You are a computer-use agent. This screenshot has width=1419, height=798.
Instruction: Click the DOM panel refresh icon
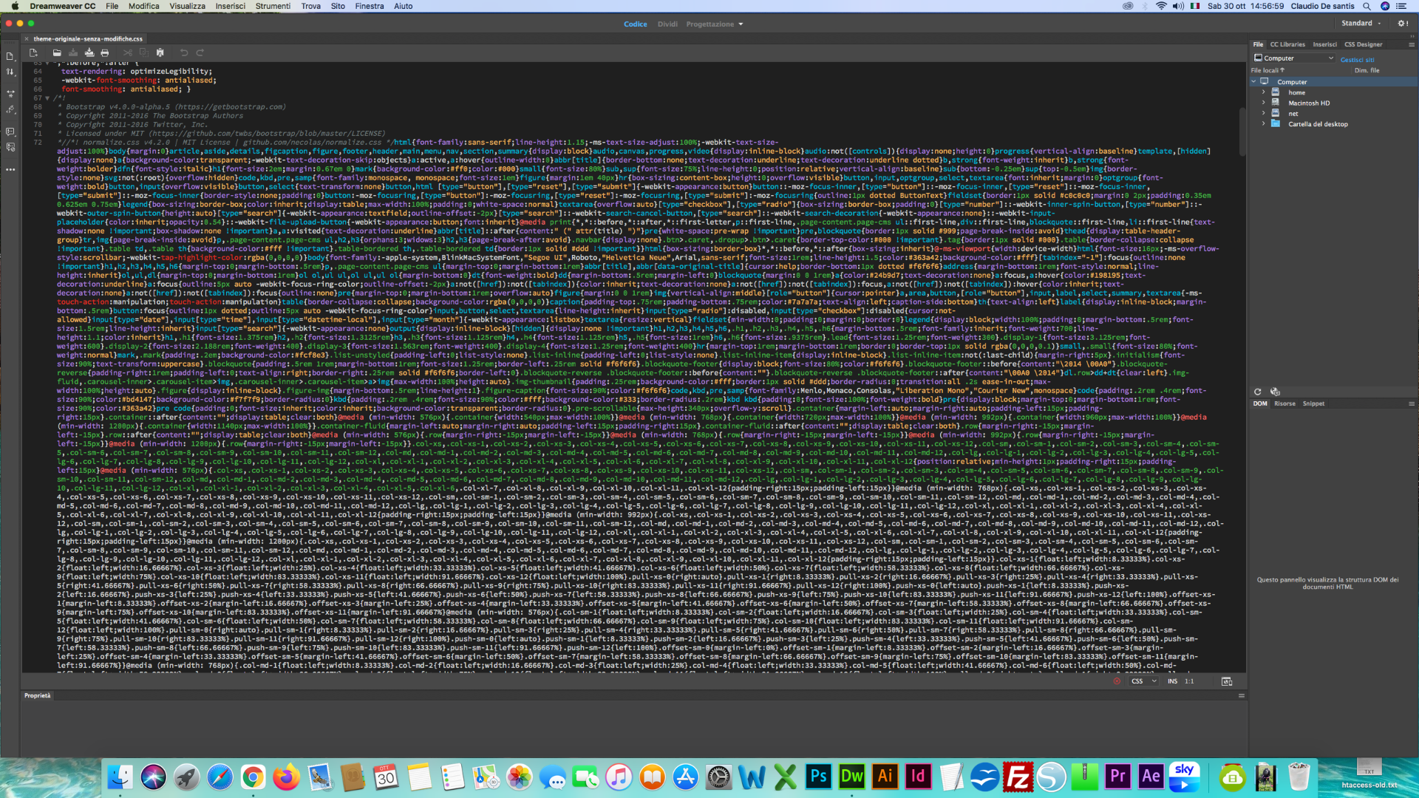tap(1257, 392)
